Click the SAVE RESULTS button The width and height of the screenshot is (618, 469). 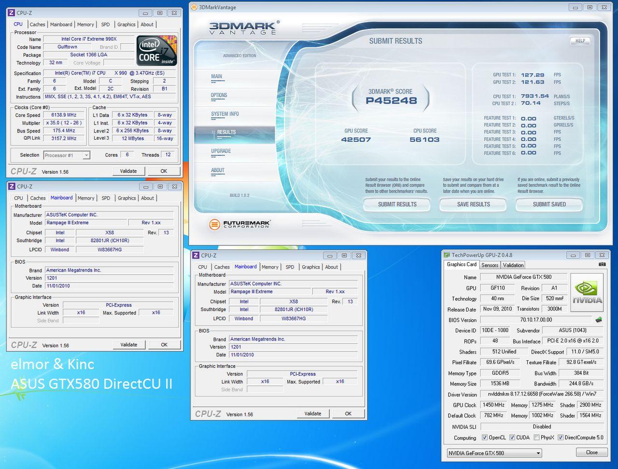click(x=473, y=204)
